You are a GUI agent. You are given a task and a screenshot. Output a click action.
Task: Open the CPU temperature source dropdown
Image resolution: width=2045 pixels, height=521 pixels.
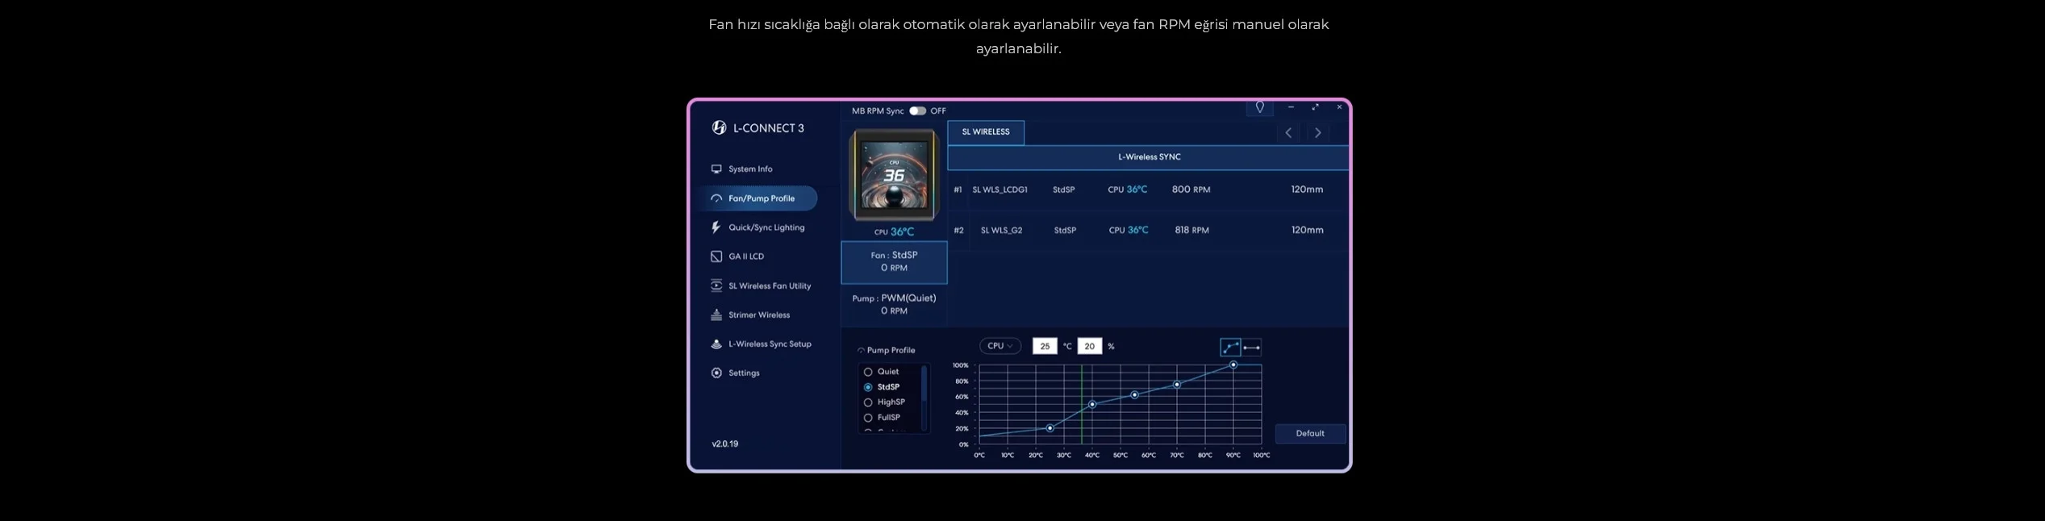coord(1000,346)
